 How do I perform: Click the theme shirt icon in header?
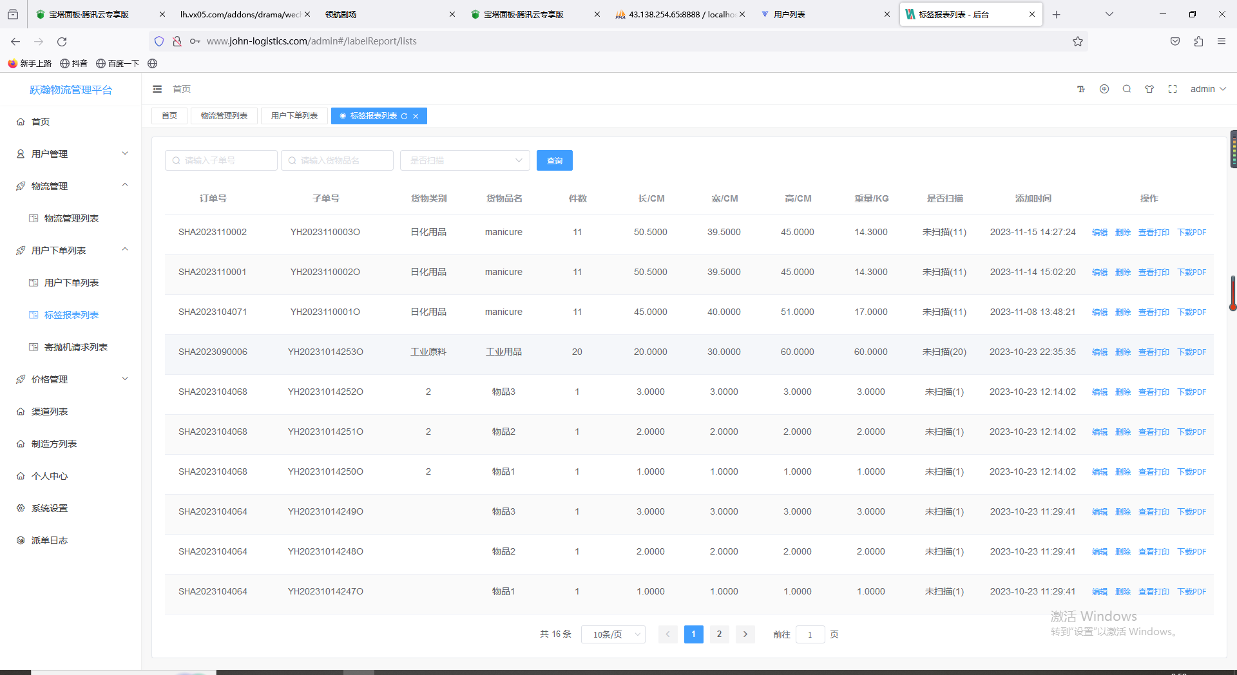(1149, 89)
